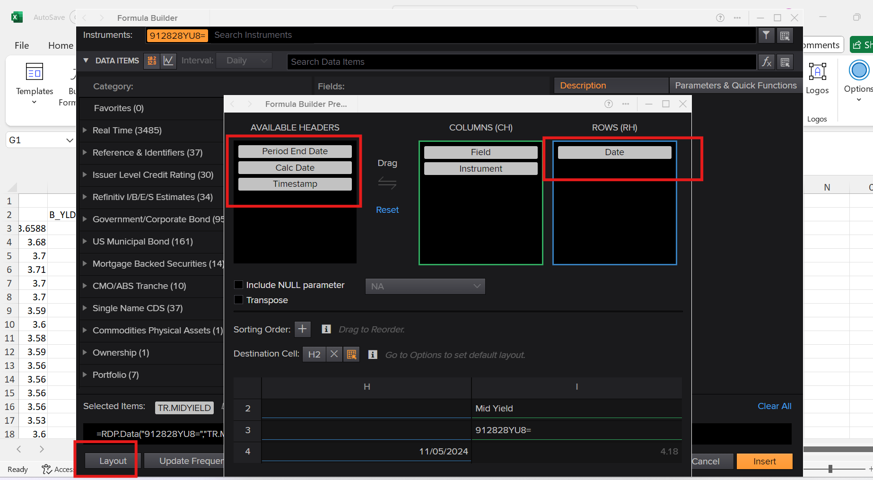Go back in Formula Builder Preview window
The width and height of the screenshot is (873, 480).
point(232,104)
